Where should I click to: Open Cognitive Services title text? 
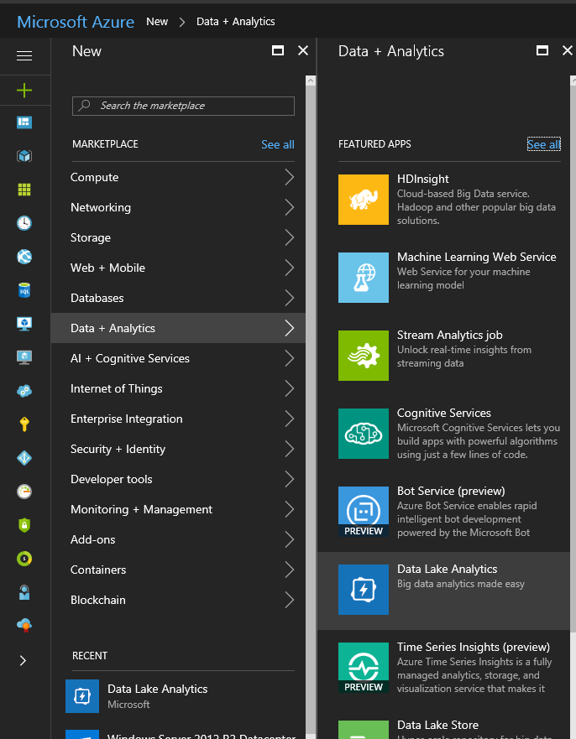point(444,413)
